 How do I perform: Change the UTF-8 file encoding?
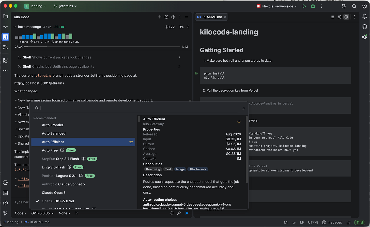tap(313, 222)
